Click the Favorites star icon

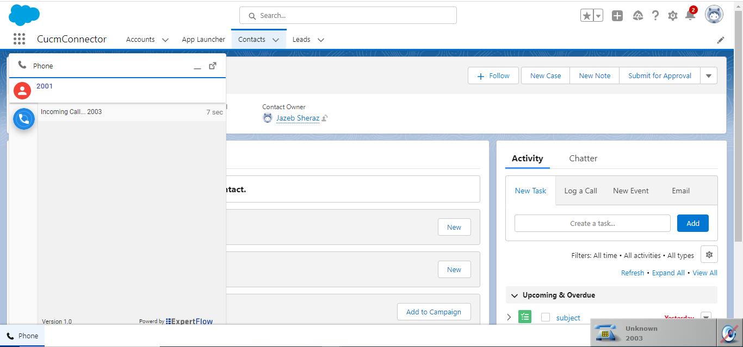[x=587, y=16]
